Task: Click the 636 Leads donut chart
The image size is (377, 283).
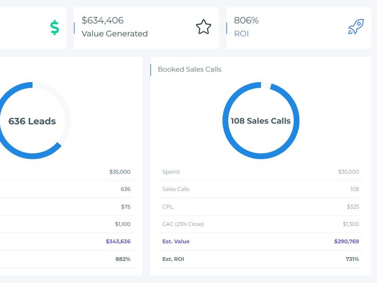Action: pos(32,121)
